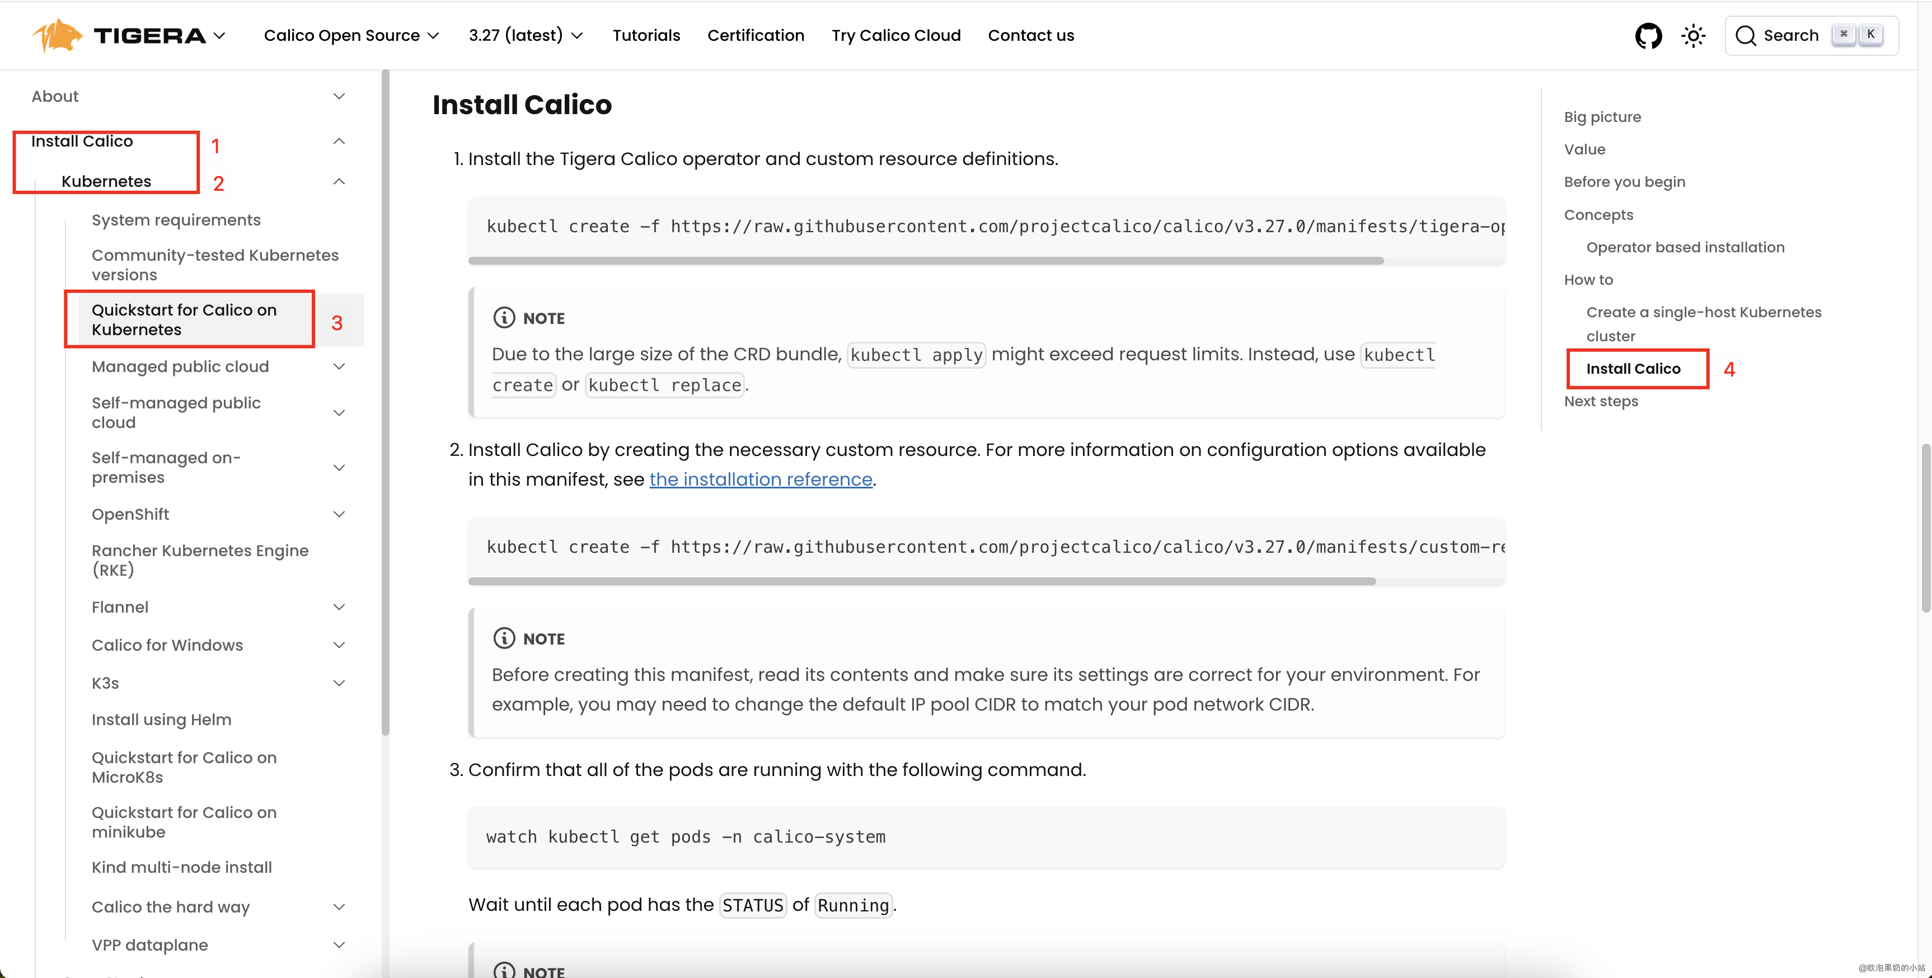1932x978 pixels.
Task: Open Quickstart for Calico on minikube
Action: pos(184,822)
